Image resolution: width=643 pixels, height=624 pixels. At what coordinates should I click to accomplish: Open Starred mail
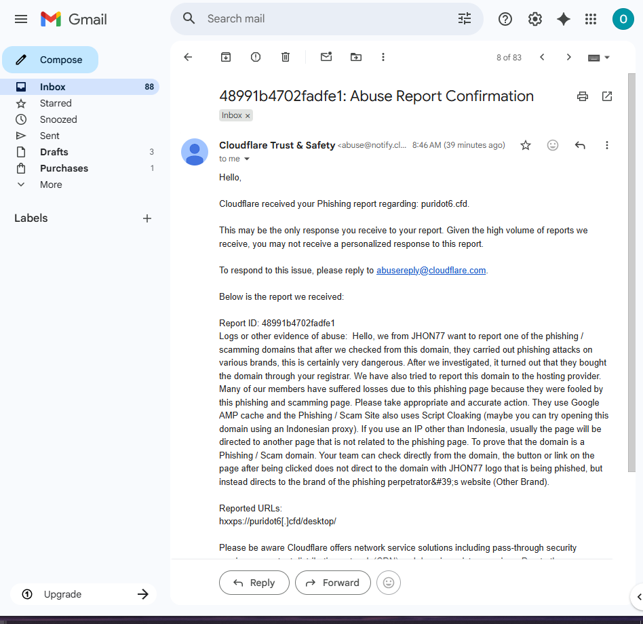coord(80,103)
